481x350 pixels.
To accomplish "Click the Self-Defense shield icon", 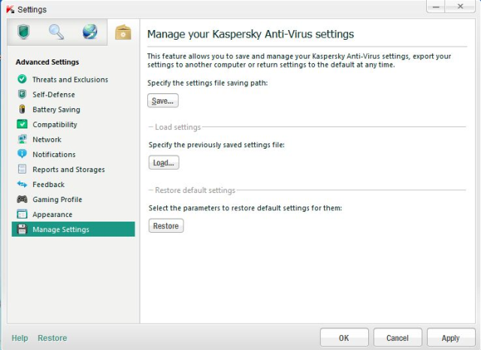I will 22,95.
